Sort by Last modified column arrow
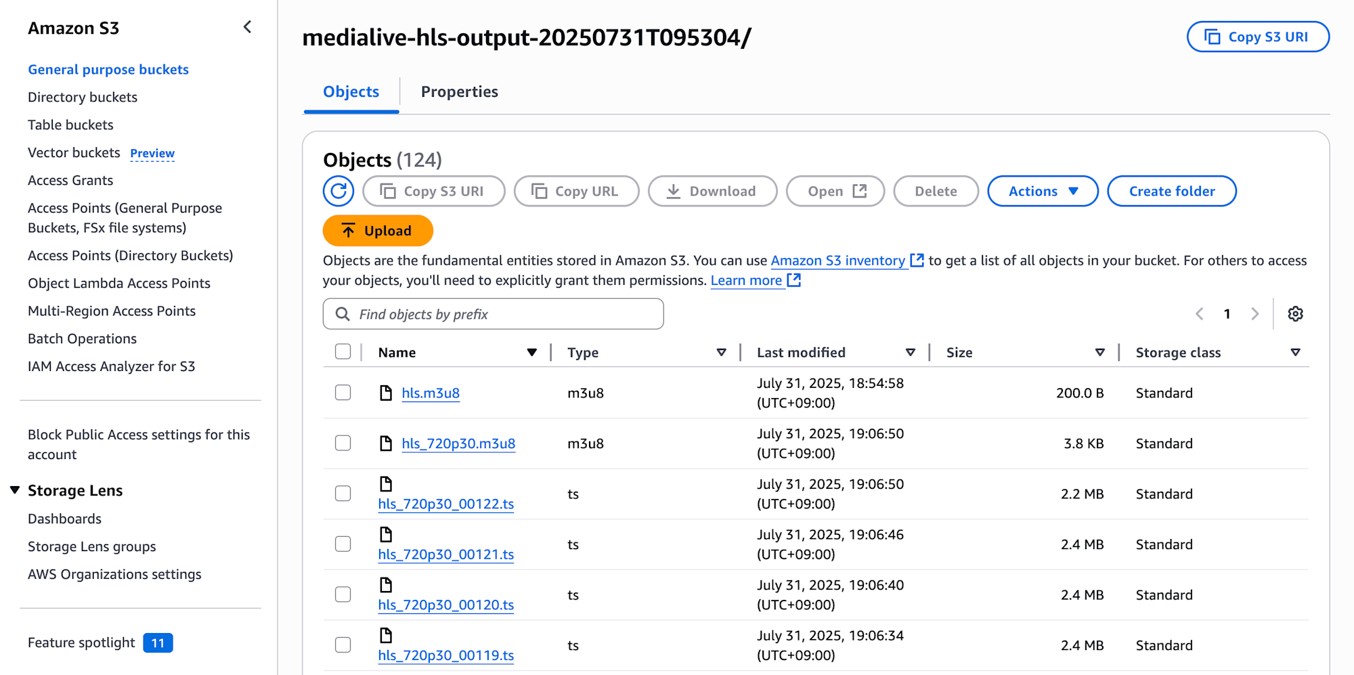Image resolution: width=1354 pixels, height=675 pixels. [911, 352]
